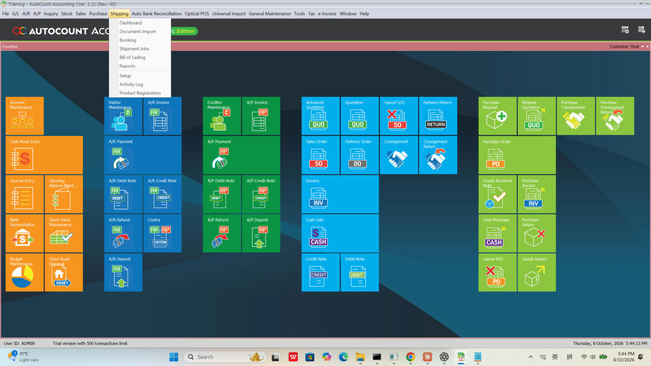Click the grid settings icon in header
651x366 pixels.
coord(625,30)
